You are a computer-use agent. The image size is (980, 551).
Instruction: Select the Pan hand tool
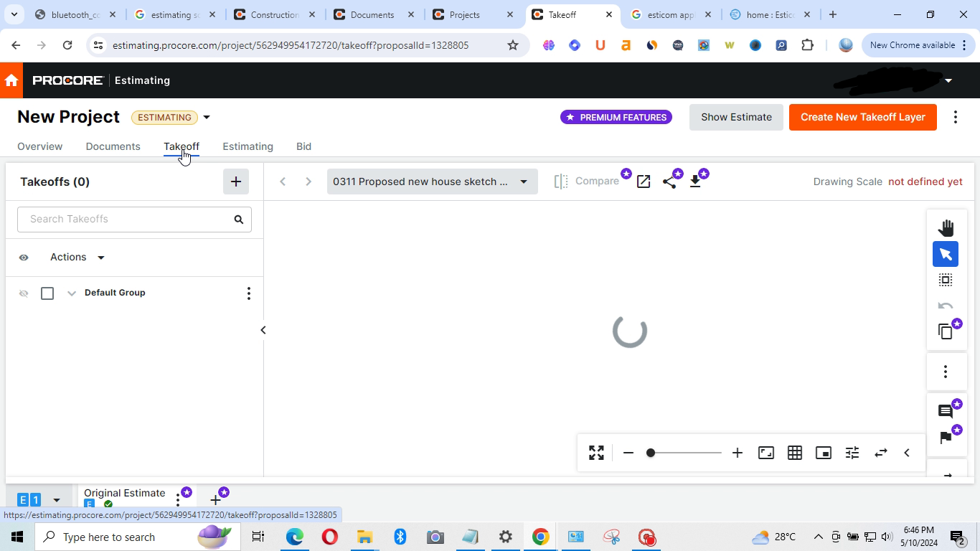point(946,228)
